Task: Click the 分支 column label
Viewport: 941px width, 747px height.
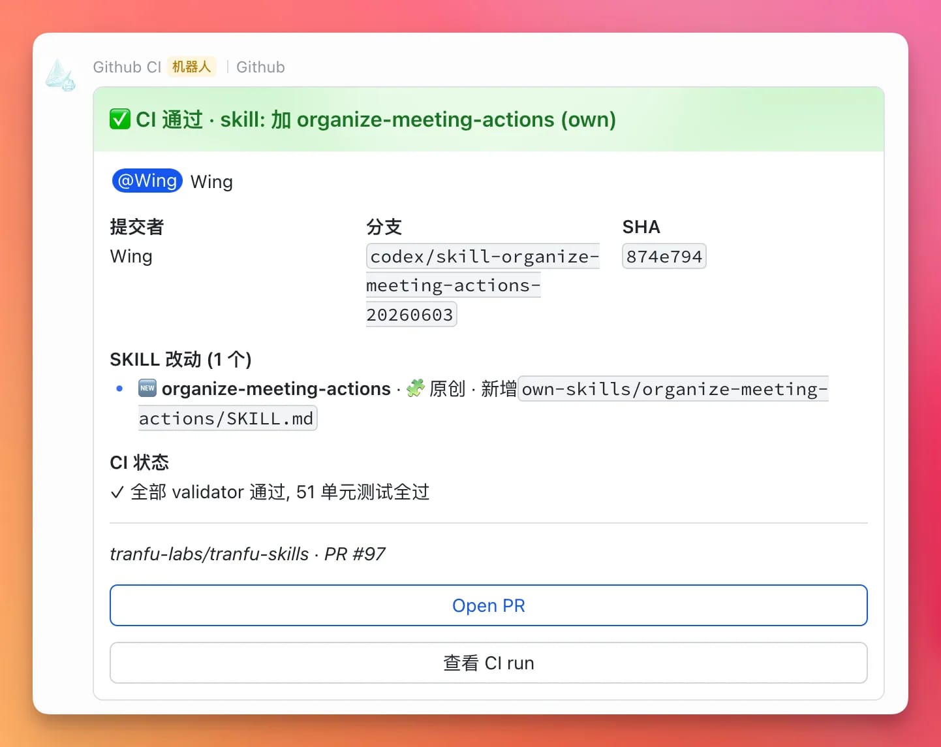Action: tap(384, 227)
